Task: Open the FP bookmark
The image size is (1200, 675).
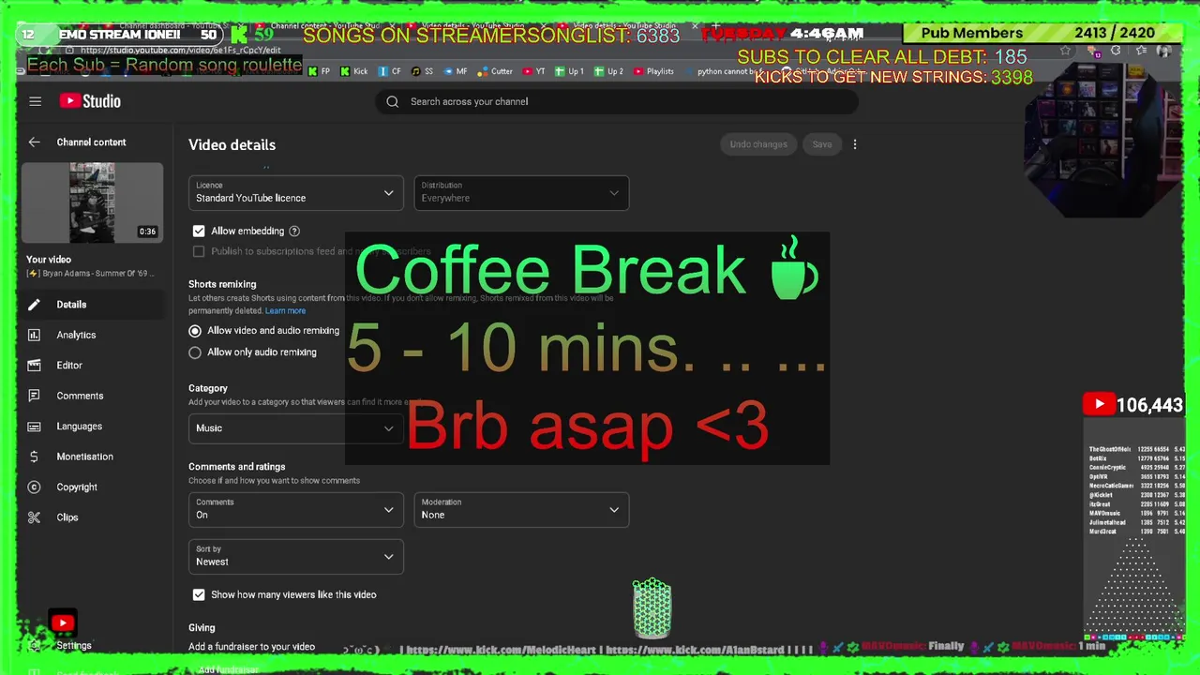Action: point(319,71)
